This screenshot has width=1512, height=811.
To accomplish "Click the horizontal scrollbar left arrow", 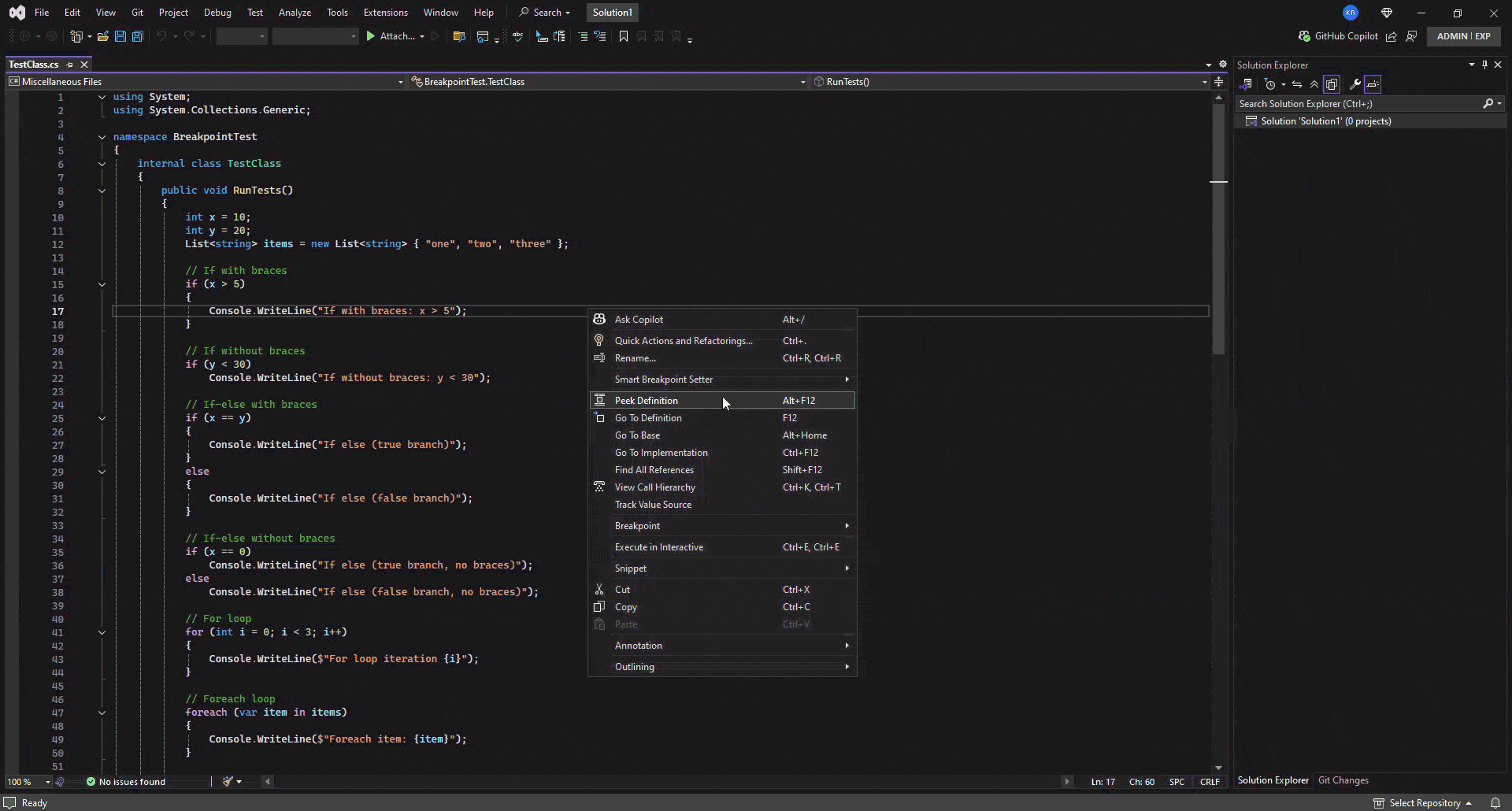I will (268, 782).
